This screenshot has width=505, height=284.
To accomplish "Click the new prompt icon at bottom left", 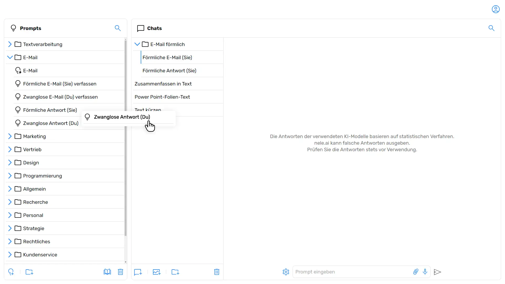I will 11,272.
